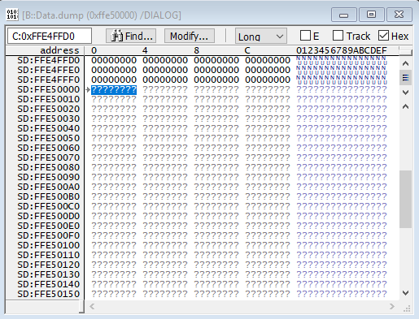Click the 00000000 value at SD:FFE4FFD0 offset 0
The width and height of the screenshot is (419, 319).
[114, 60]
